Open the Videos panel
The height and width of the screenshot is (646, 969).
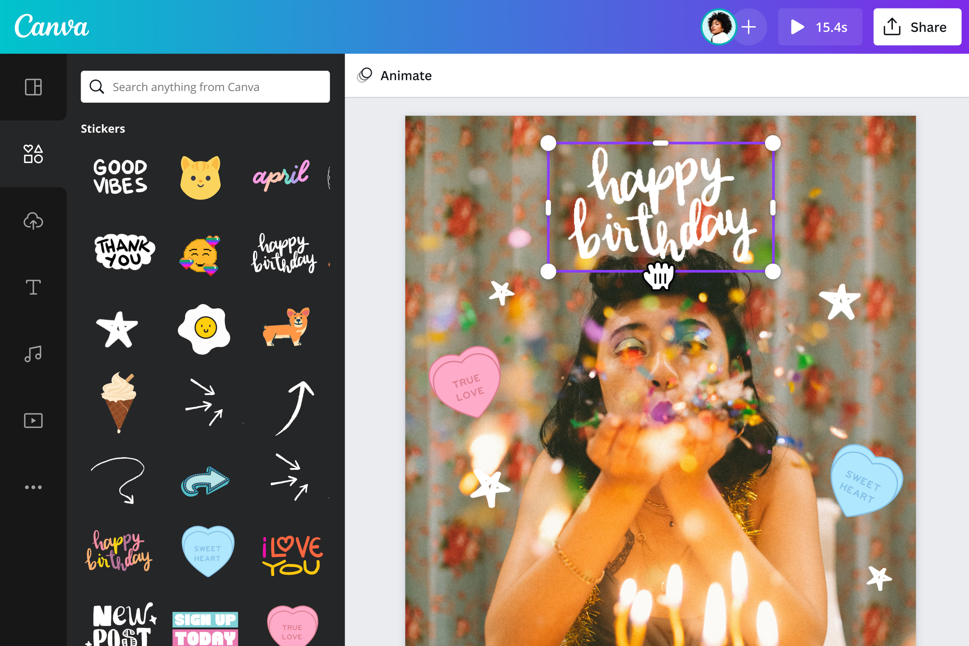click(x=33, y=420)
